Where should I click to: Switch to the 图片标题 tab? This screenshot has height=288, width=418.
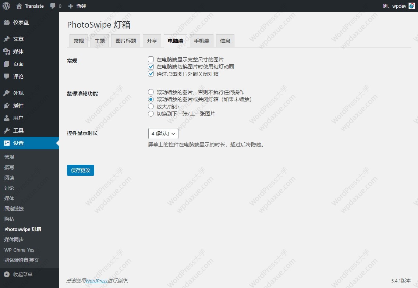pyautogui.click(x=126, y=41)
